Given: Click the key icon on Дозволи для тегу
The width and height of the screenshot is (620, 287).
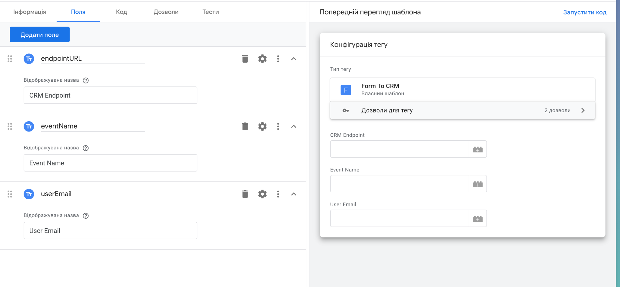Looking at the screenshot, I should coord(345,110).
